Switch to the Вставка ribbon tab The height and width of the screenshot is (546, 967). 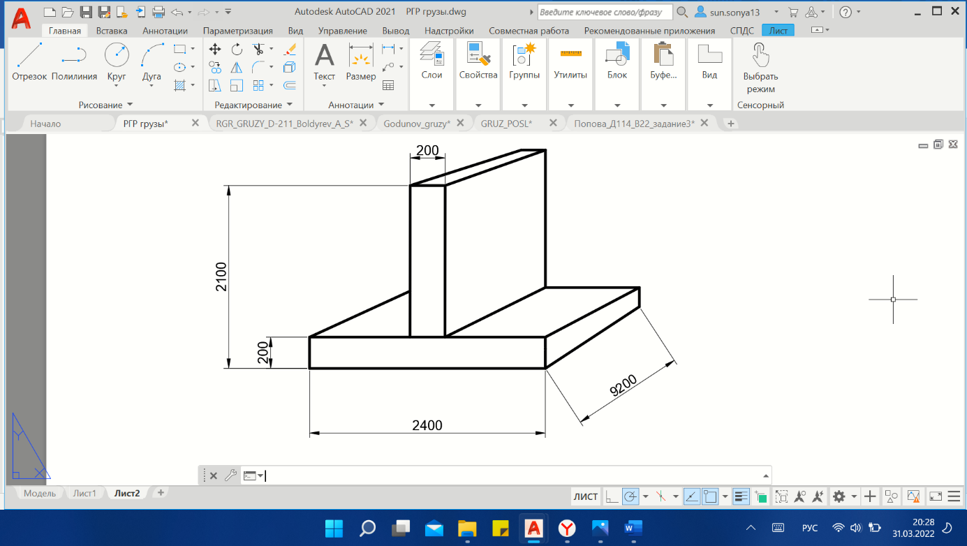coord(112,31)
